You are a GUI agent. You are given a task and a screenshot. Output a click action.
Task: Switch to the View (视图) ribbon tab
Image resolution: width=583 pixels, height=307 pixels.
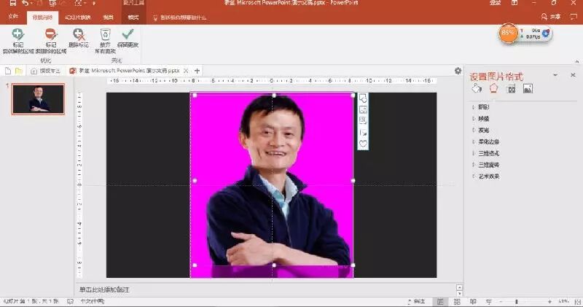[108, 18]
